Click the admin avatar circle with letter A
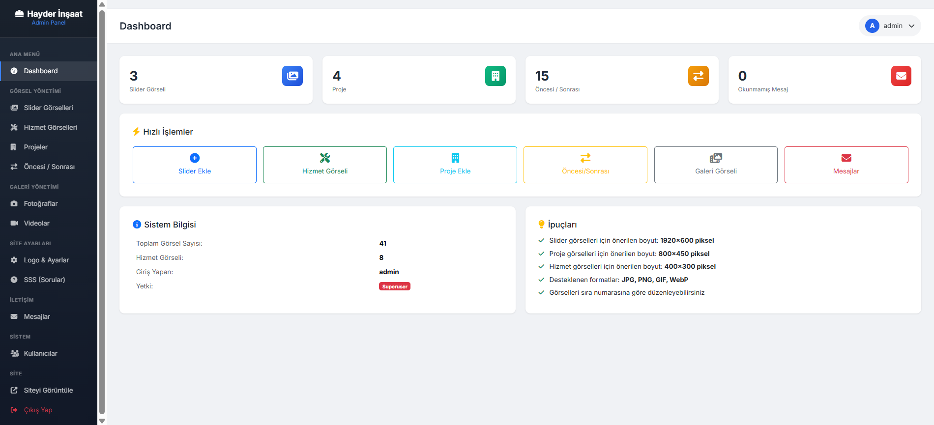The height and width of the screenshot is (425, 934). [x=872, y=26]
